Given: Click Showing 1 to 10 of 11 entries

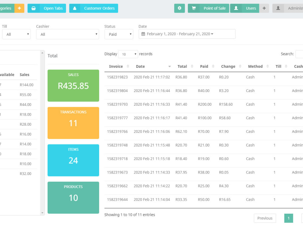Looking at the screenshot, I should point(130,215).
